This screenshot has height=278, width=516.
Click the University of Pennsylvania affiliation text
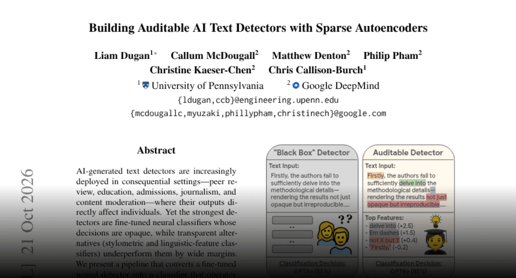[208, 86]
